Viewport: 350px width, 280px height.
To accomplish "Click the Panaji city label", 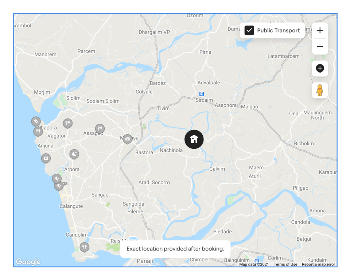I will point(145,261).
